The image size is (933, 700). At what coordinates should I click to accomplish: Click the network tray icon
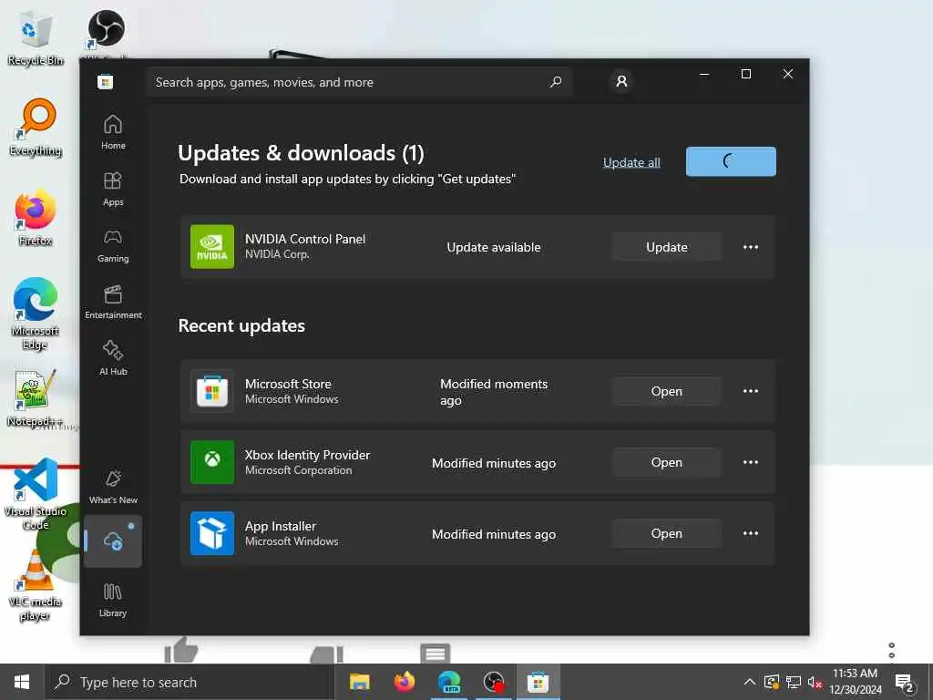794,682
